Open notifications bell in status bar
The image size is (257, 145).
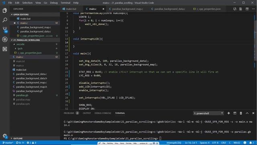[252, 143]
